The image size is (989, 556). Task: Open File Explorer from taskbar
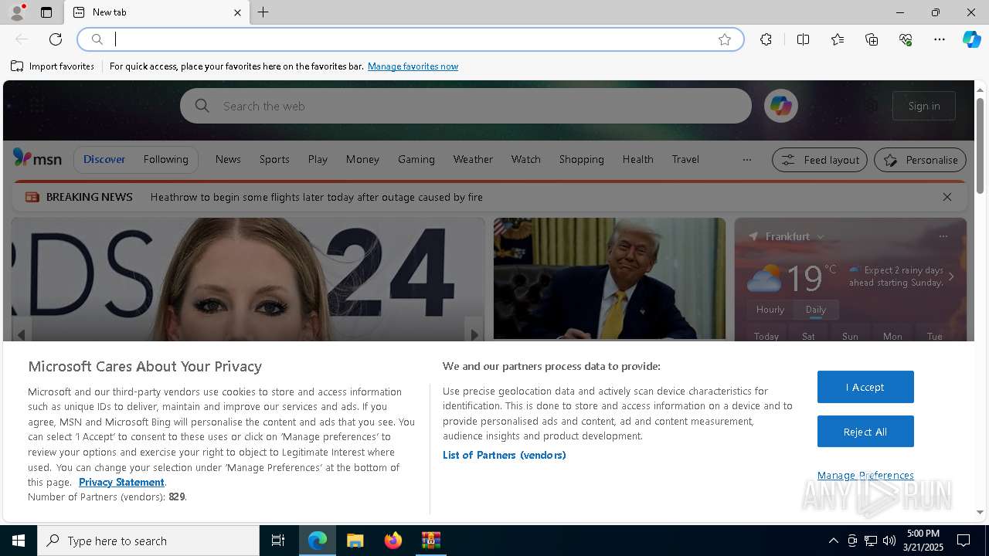click(355, 541)
